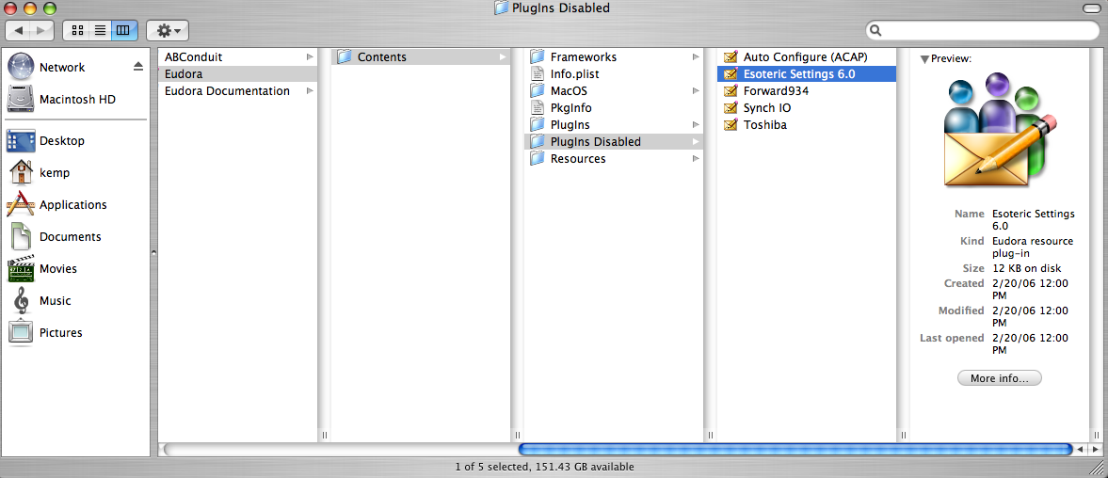1108x478 pixels.
Task: Click the Synch IO plug-in icon
Action: 731,108
